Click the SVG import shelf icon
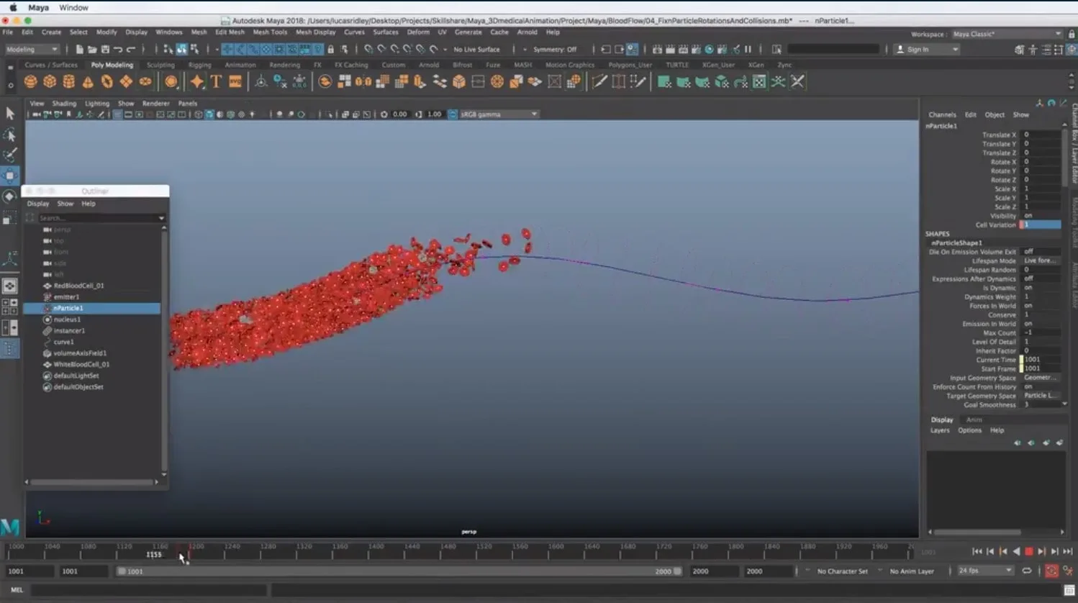Viewport: 1078px width, 603px height. [235, 81]
